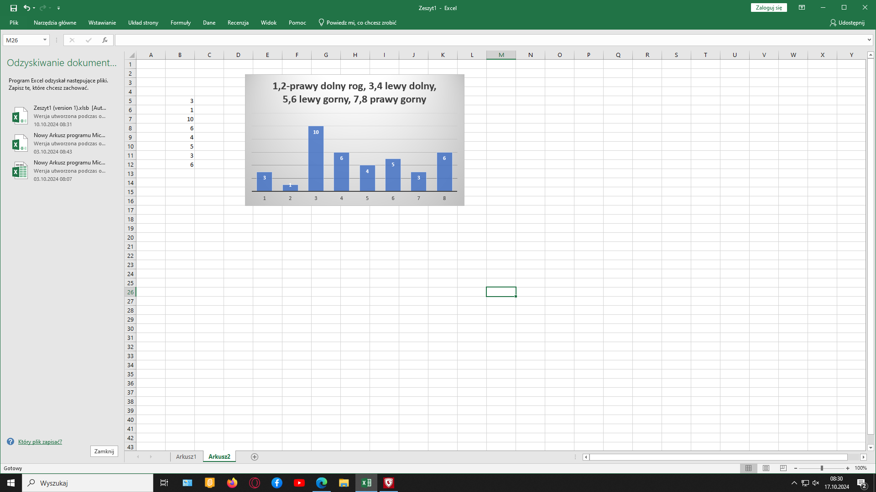The image size is (876, 492).
Task: Open Który plik zapisać? link
Action: tap(40, 442)
